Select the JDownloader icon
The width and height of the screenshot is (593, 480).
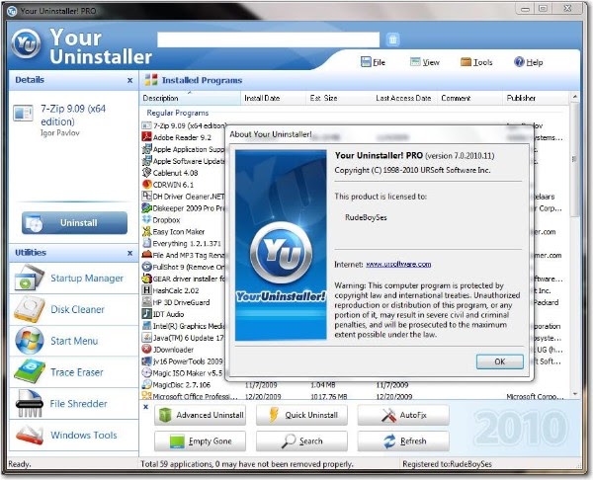pyautogui.click(x=146, y=350)
